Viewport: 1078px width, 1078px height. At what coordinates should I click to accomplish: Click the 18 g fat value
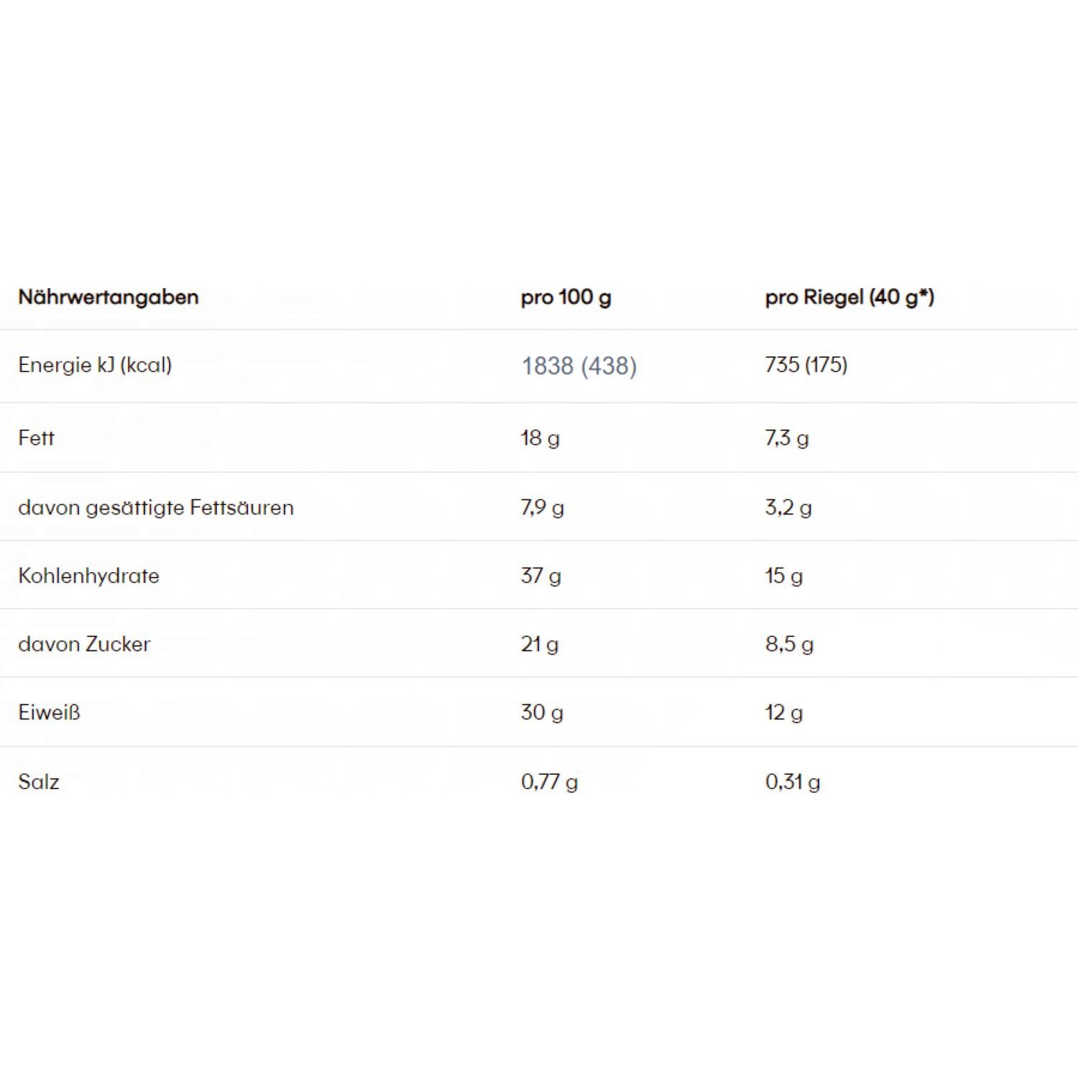pos(540,438)
